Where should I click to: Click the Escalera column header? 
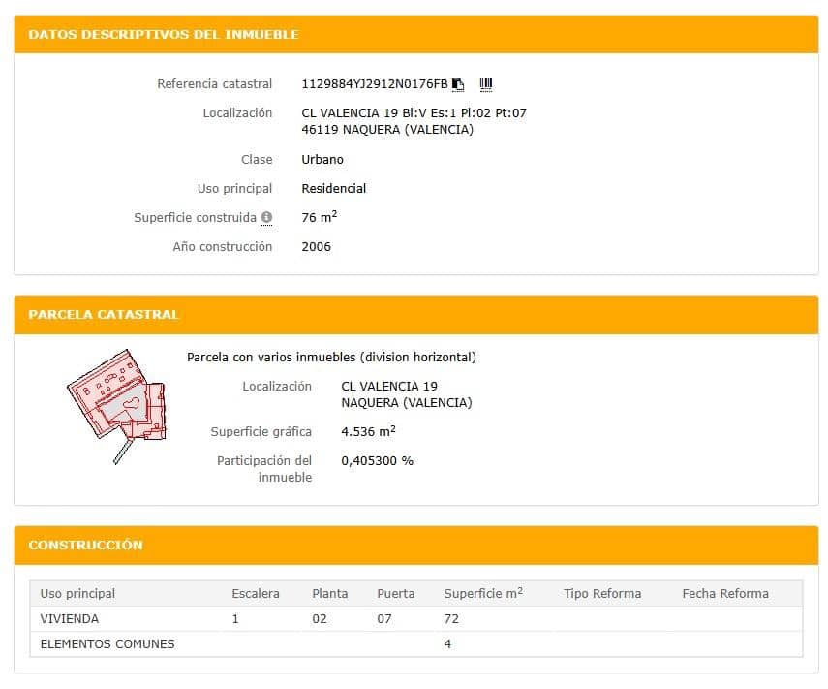255,593
